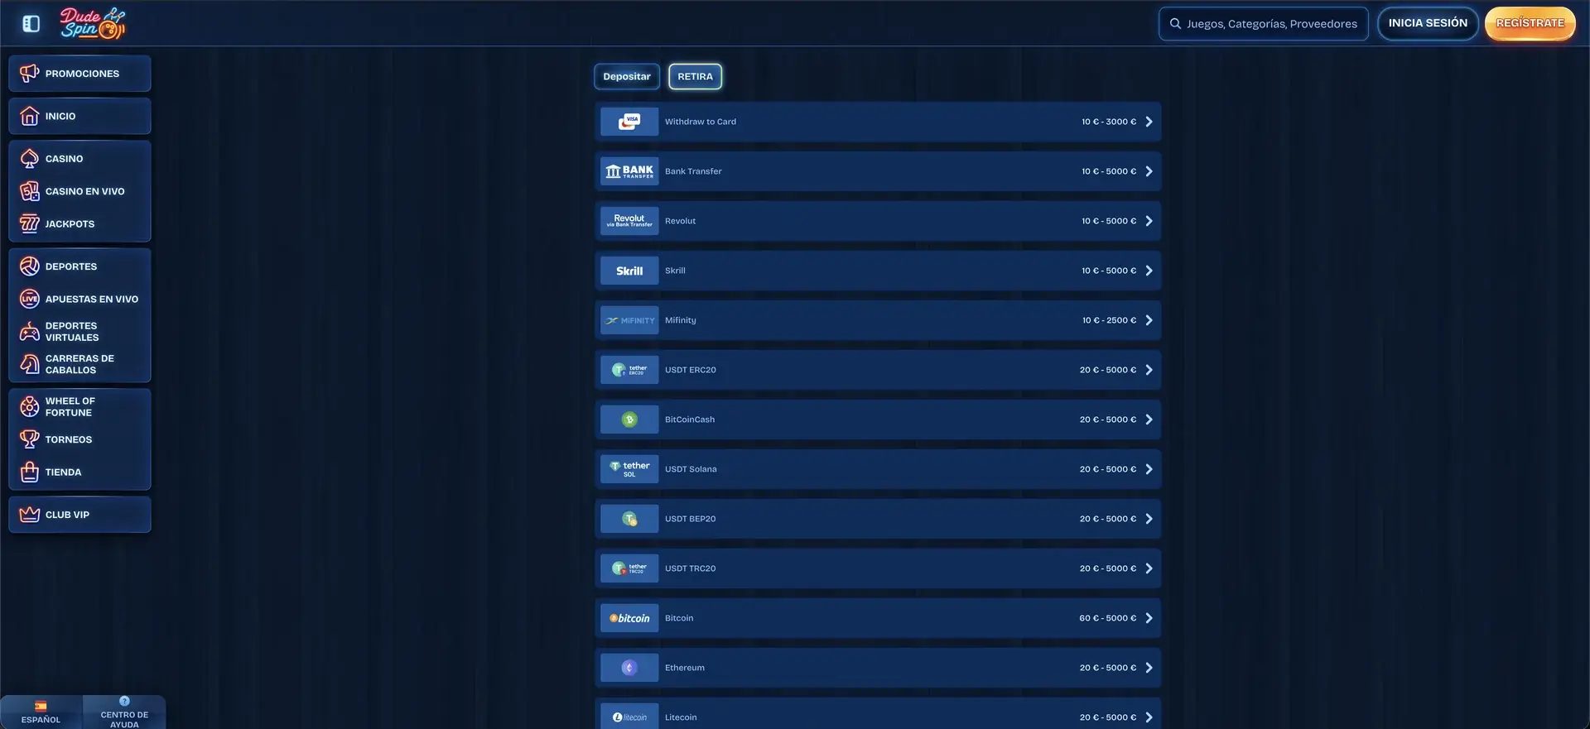Image resolution: width=1590 pixels, height=729 pixels.
Task: Expand the Bank Transfer row chevron
Action: (1149, 171)
